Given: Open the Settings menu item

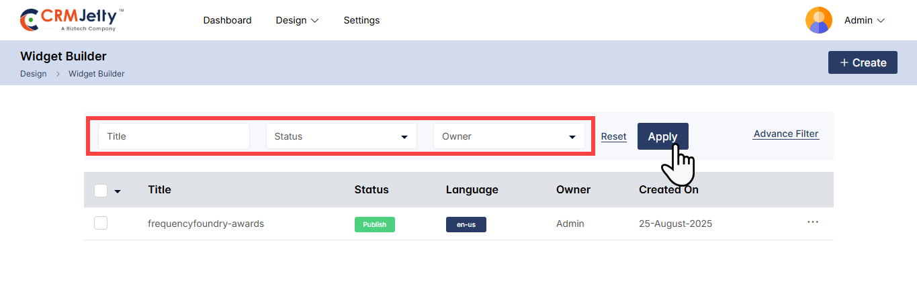Looking at the screenshot, I should click(361, 20).
